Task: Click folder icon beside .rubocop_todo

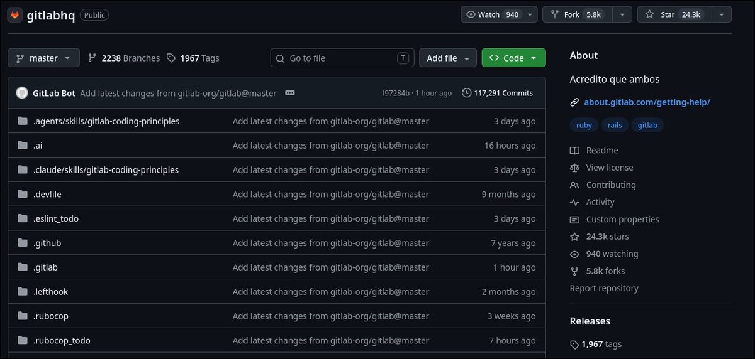Action: [23, 341]
